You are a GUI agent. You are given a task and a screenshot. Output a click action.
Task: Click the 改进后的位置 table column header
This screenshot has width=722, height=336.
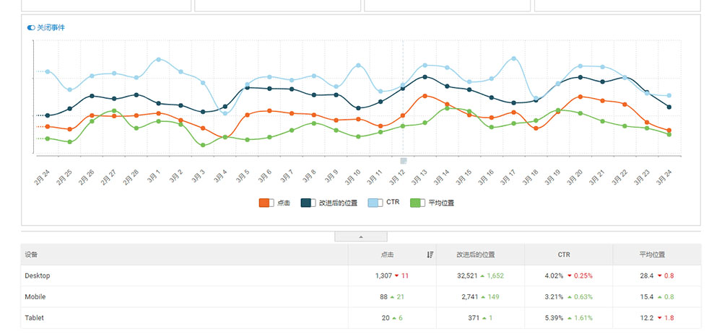[479, 255]
